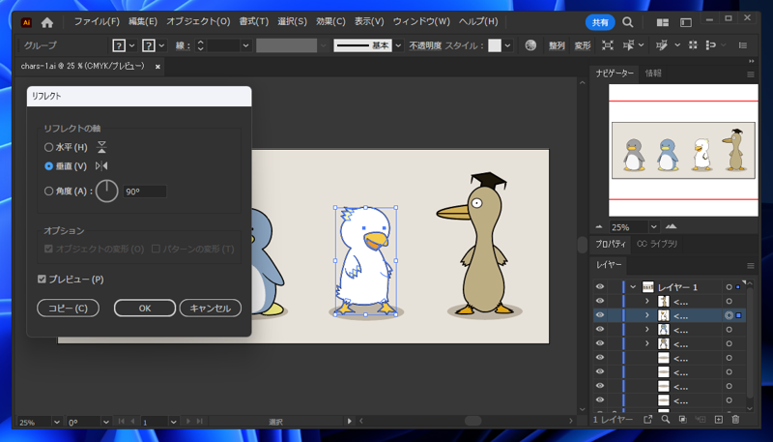Image resolution: width=773 pixels, height=442 pixels.
Task: Open the stroke color dropdown arrow
Action: tap(161, 45)
